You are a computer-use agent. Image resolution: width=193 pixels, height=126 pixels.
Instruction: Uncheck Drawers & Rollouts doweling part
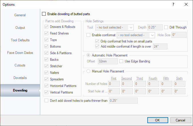47,27
